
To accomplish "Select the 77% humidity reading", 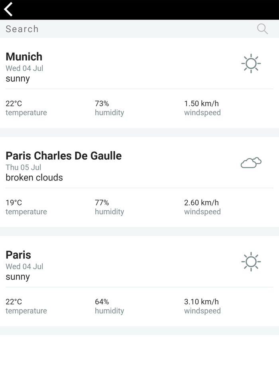I will (102, 203).
